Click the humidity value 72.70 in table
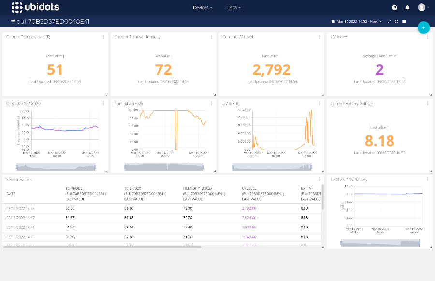This screenshot has width=435, height=281. click(188, 218)
